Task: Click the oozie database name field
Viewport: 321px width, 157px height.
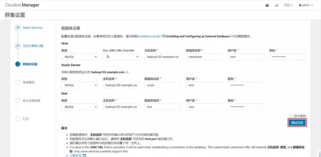Action: pos(163,85)
